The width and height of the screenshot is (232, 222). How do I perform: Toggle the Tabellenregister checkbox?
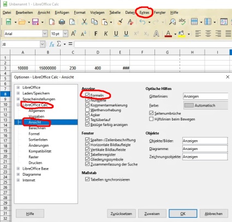pos(87,154)
